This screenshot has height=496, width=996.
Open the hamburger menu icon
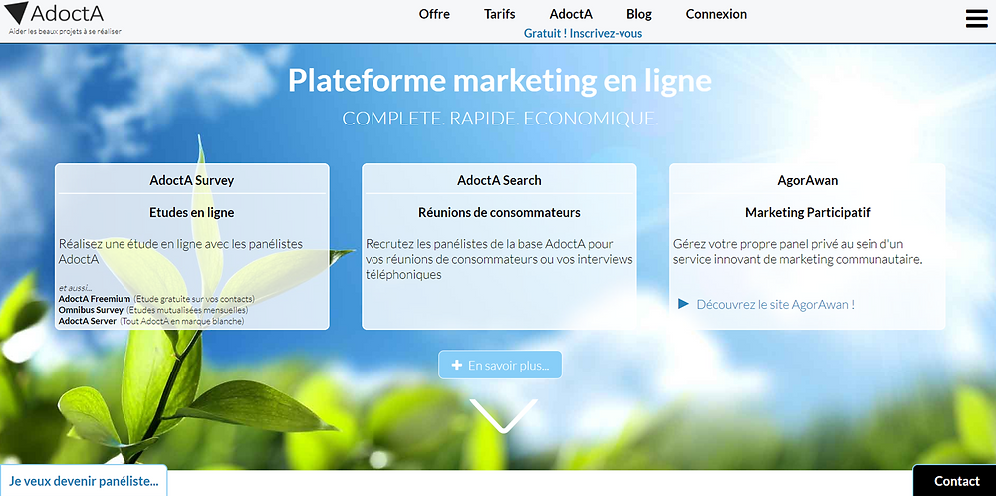coord(977,18)
